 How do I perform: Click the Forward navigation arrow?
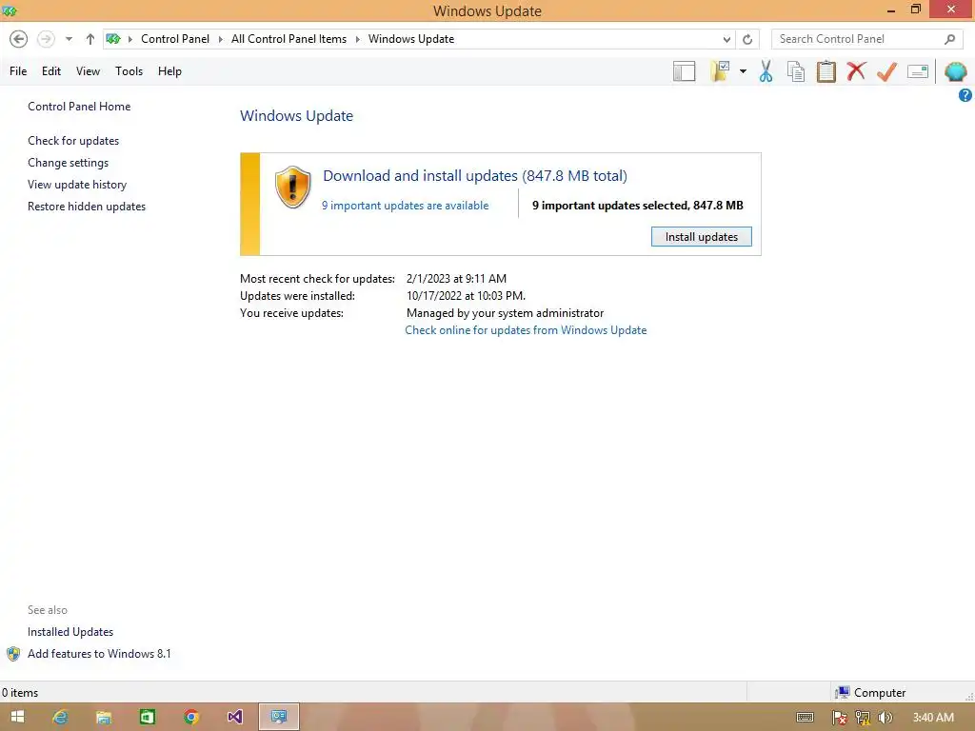pos(46,39)
